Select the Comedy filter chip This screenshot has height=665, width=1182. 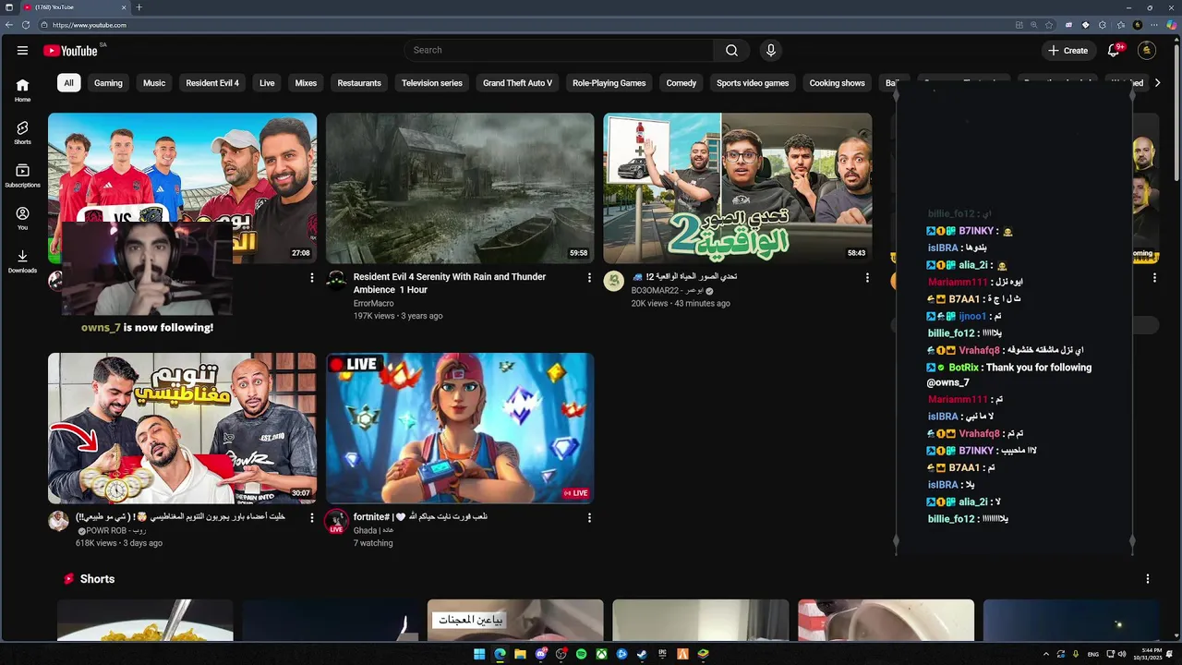tap(681, 83)
